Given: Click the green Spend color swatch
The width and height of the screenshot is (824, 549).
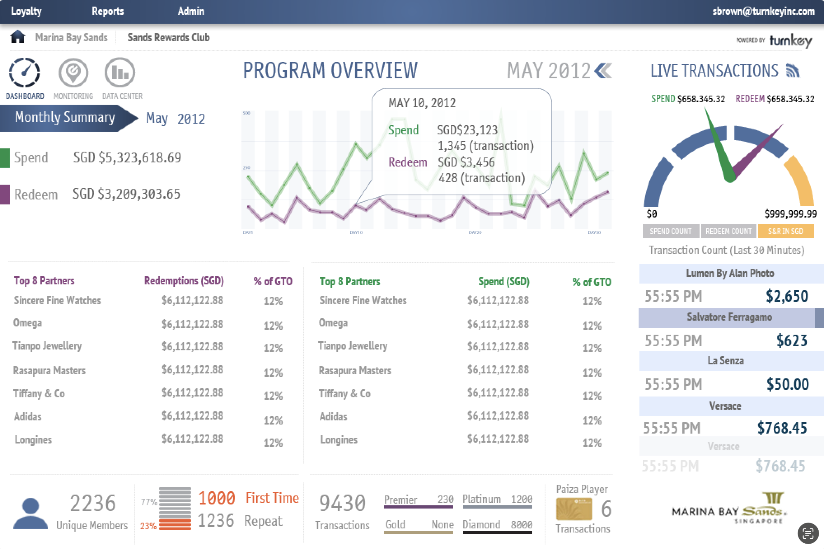Looking at the screenshot, I should coord(5,158).
